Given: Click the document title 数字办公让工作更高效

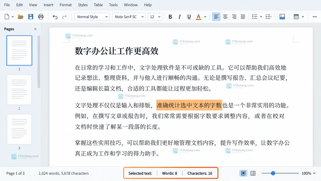Looking at the screenshot, I should click(117, 51).
